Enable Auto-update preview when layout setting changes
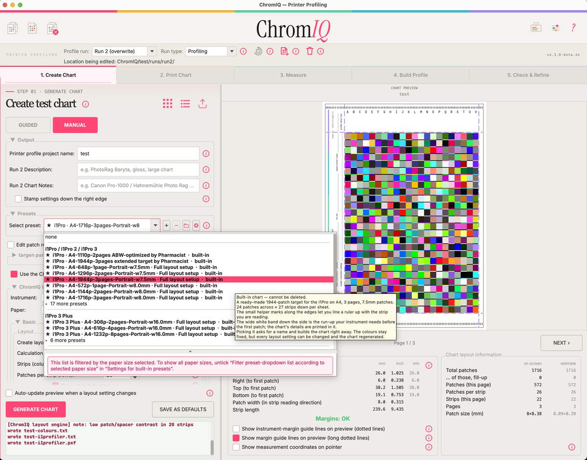The image size is (587, 460). pos(9,393)
